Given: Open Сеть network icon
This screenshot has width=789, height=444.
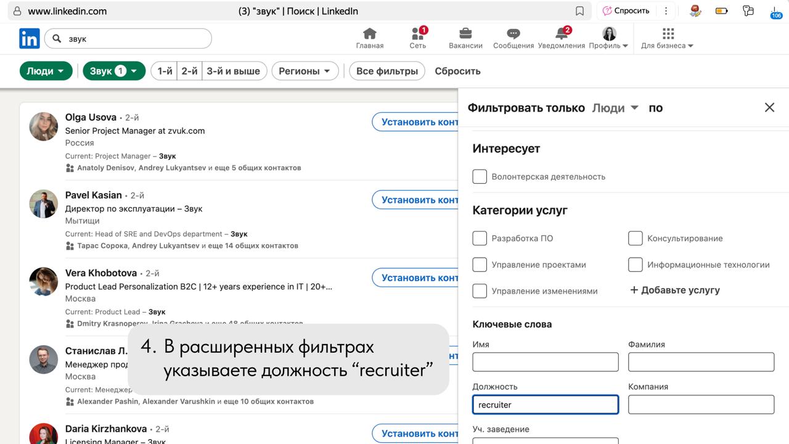Looking at the screenshot, I should click(418, 38).
